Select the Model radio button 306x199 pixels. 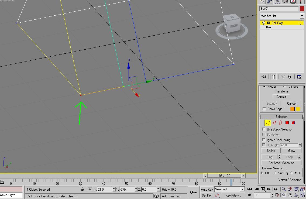[264, 87]
